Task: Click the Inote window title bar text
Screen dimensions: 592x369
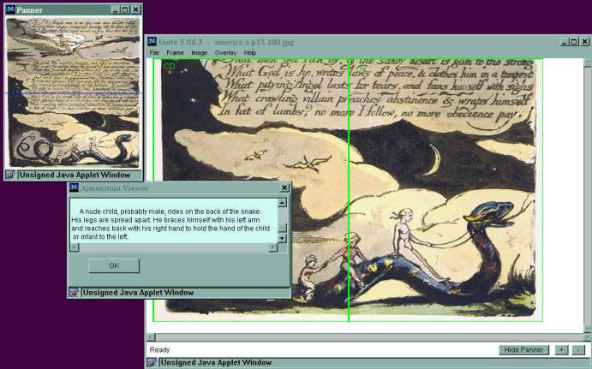Action: coord(226,42)
